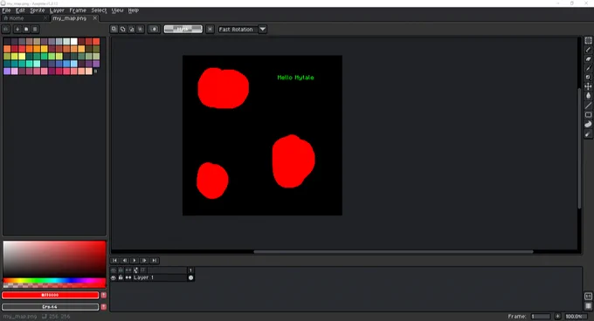Select the Move tool
Image resolution: width=594 pixels, height=321 pixels.
point(588,86)
